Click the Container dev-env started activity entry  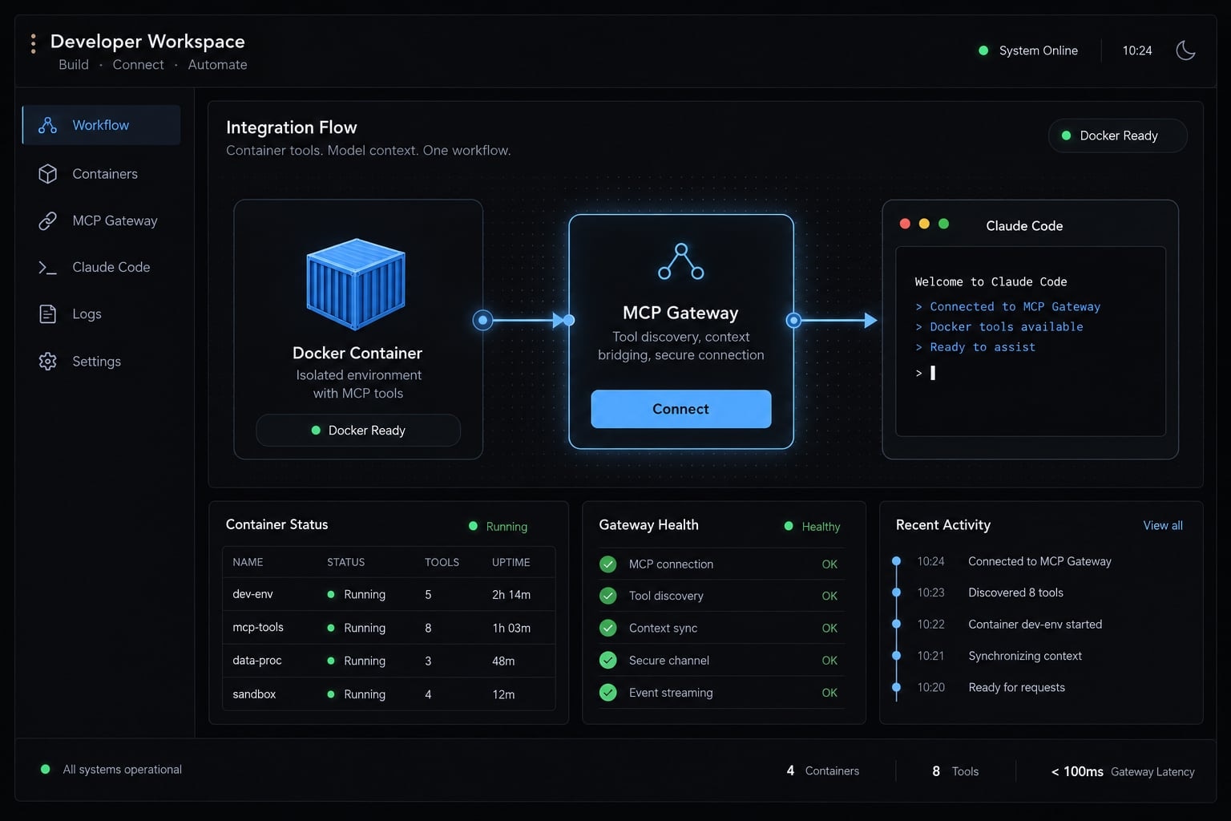point(1035,625)
